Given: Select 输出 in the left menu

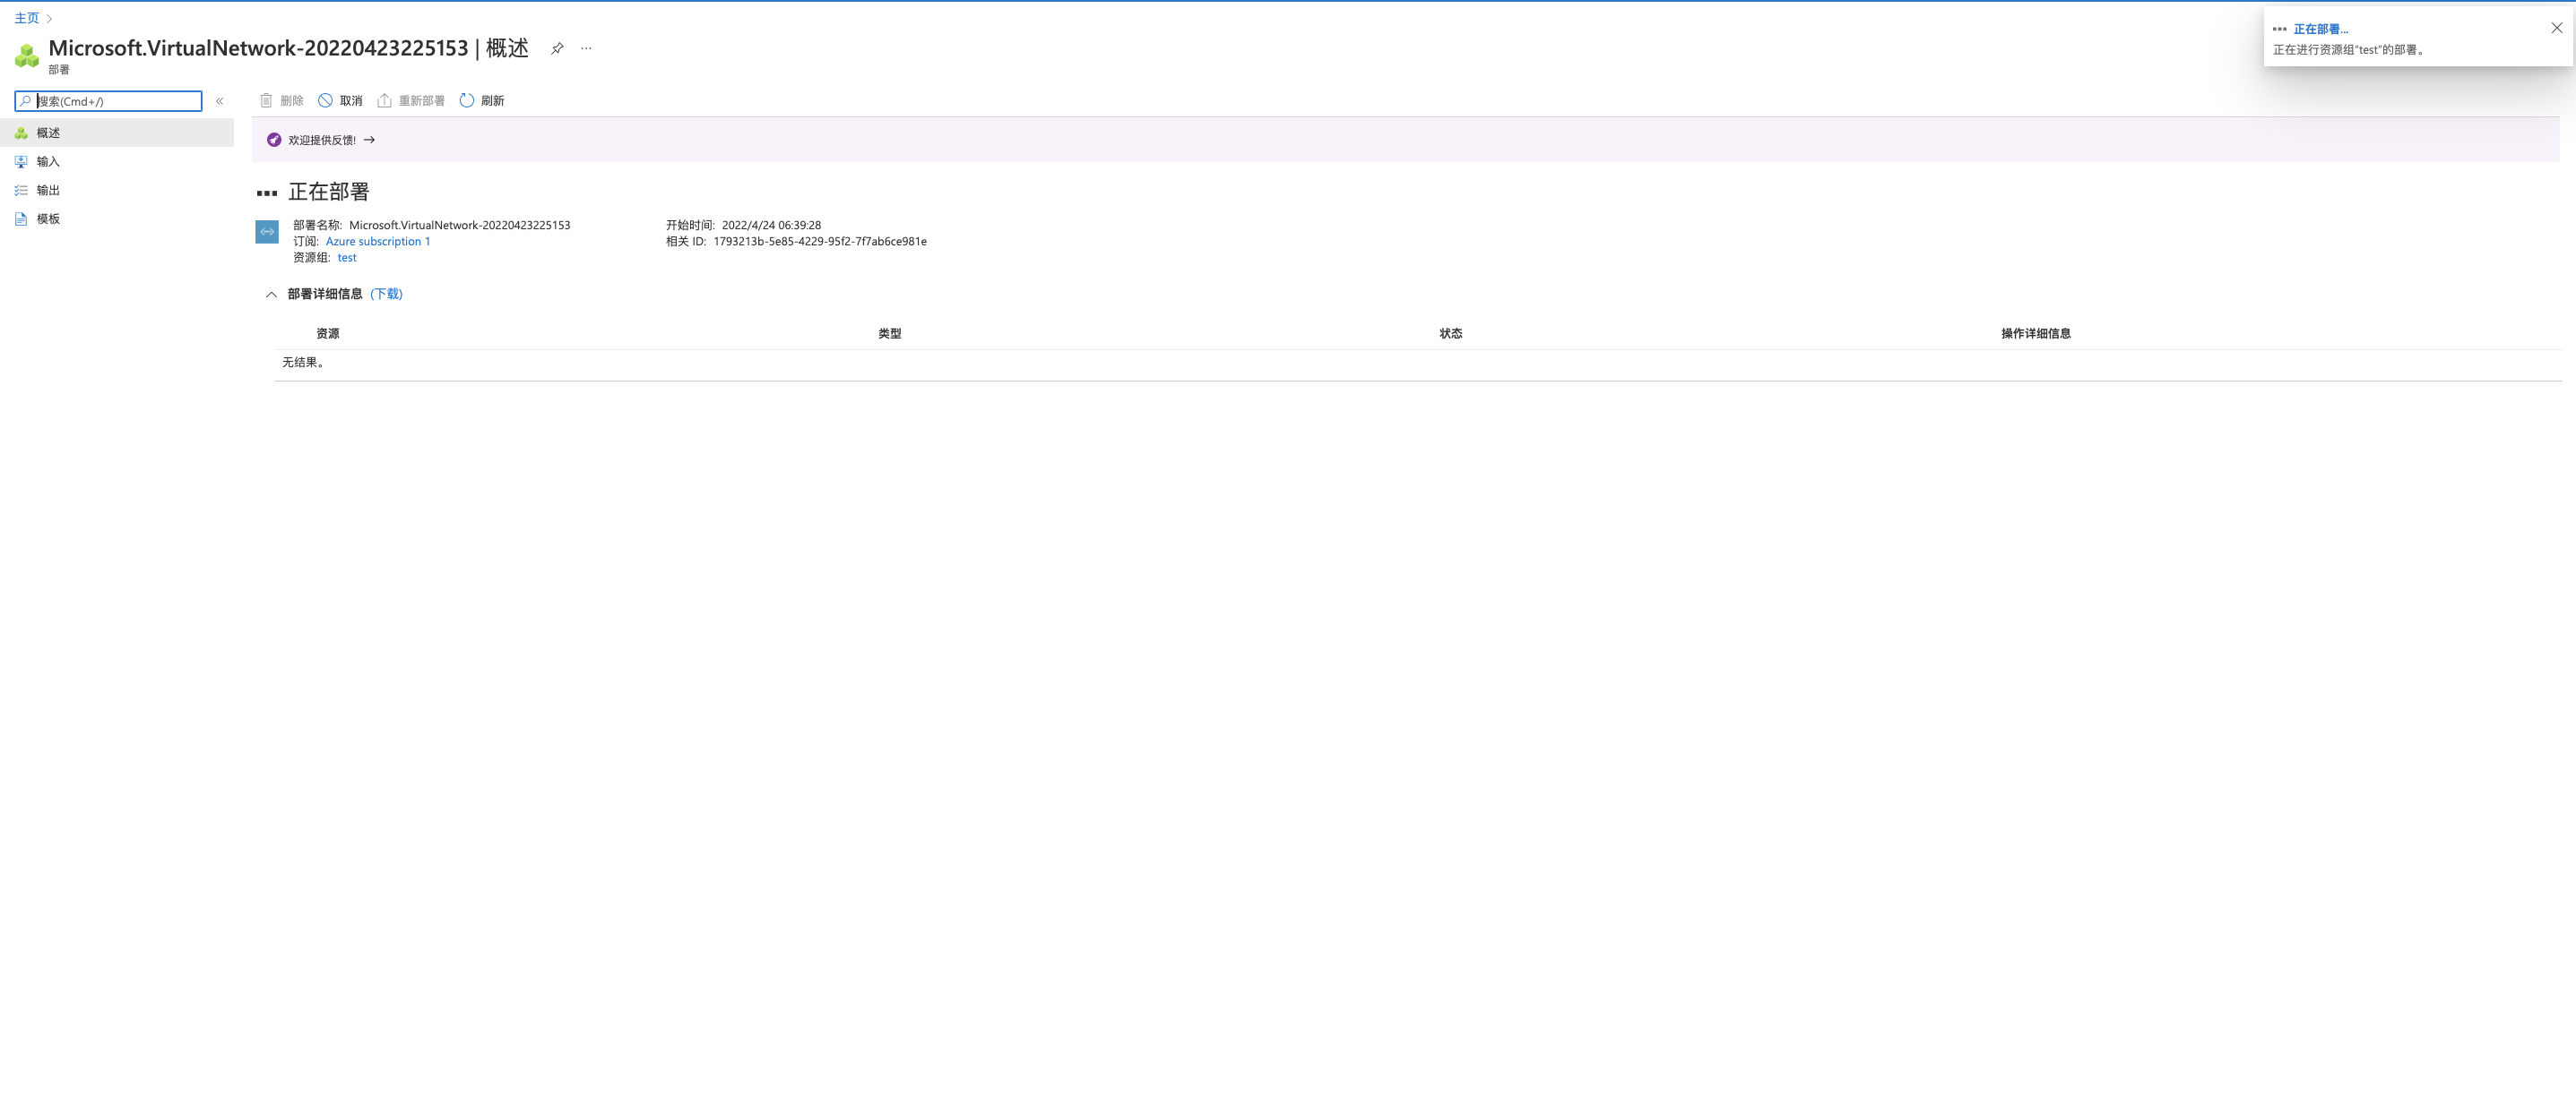Looking at the screenshot, I should click(117, 190).
